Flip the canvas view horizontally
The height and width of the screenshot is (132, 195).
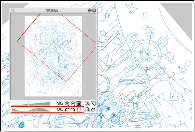point(88,110)
